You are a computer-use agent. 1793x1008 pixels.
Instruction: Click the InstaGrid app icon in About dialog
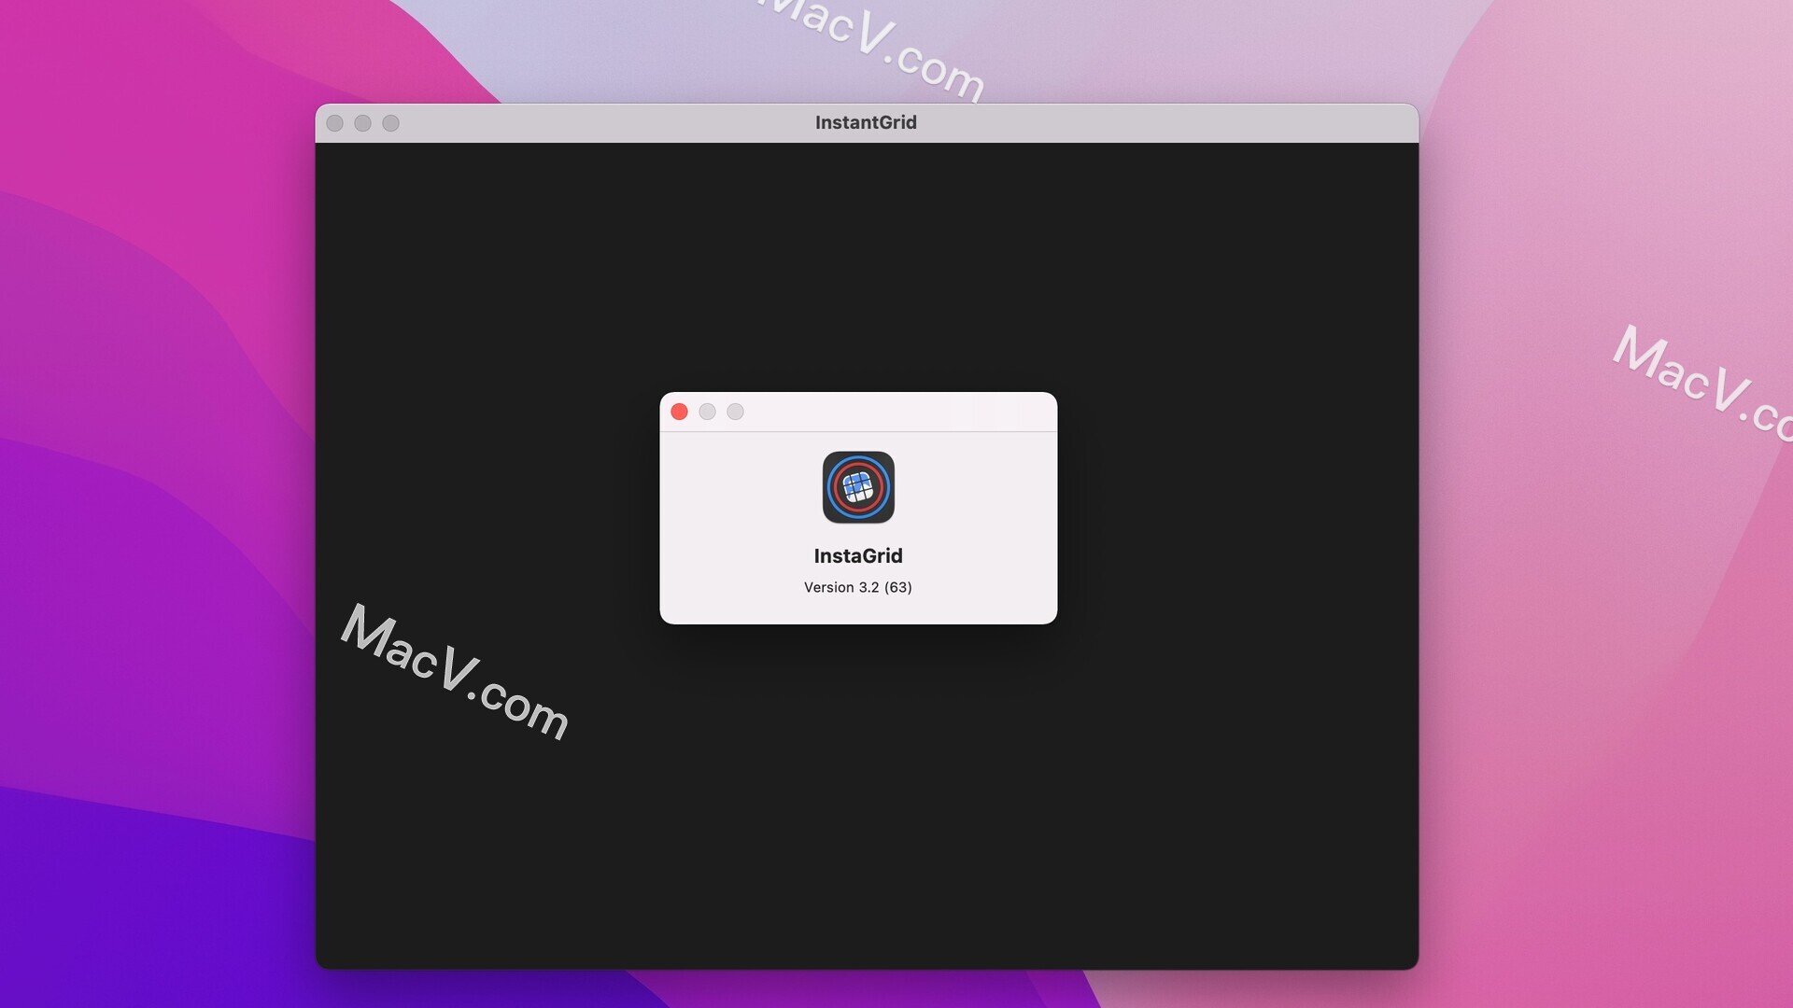point(858,487)
